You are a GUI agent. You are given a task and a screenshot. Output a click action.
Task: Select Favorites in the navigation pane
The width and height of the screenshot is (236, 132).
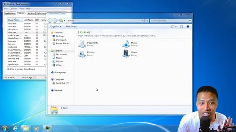(58, 33)
